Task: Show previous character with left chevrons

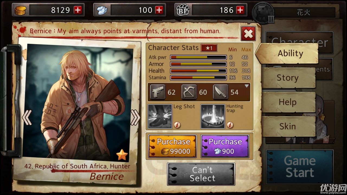Action: click(27, 117)
